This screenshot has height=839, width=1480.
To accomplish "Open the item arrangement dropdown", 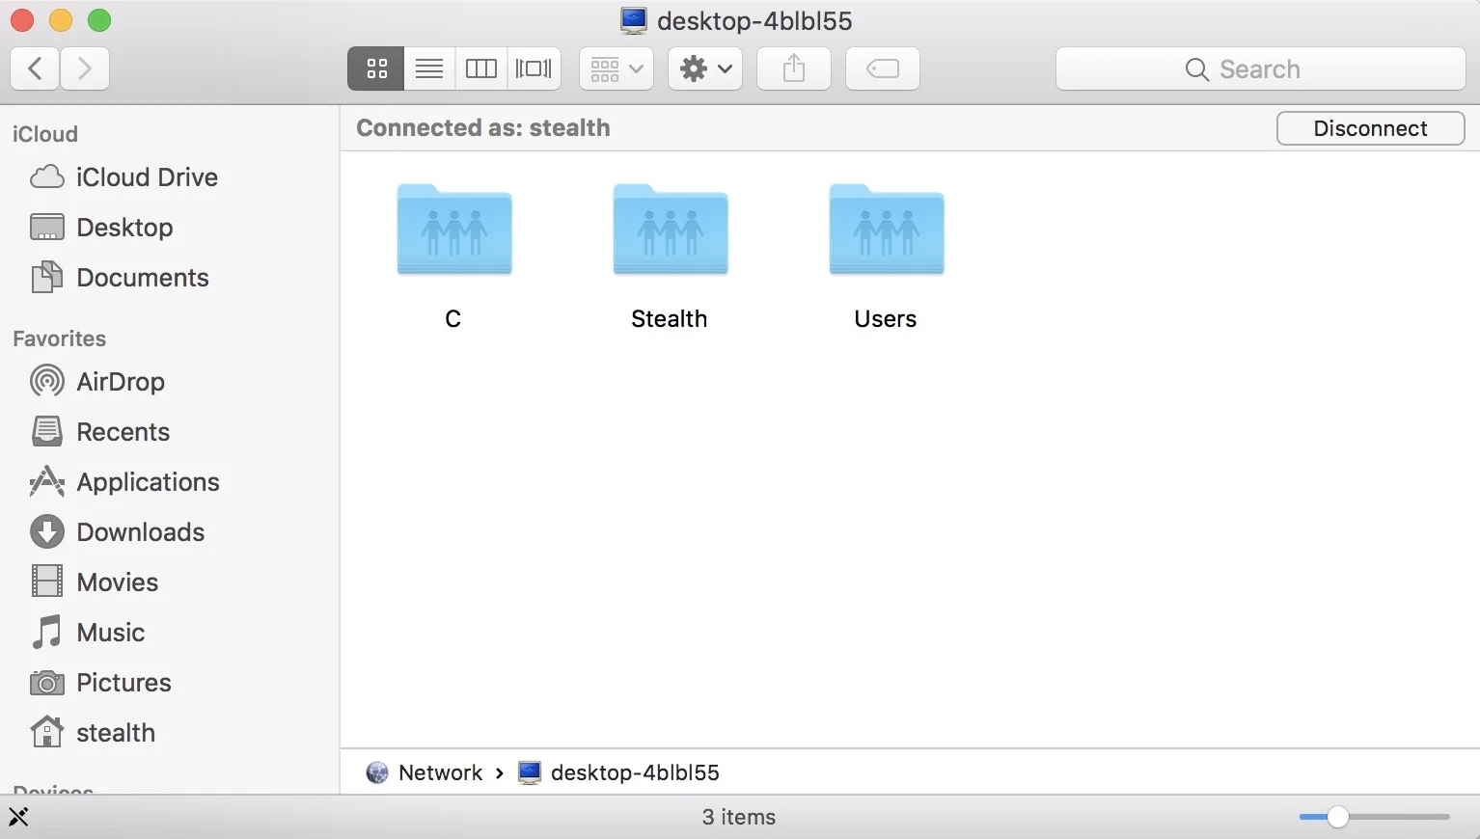I will [x=617, y=68].
